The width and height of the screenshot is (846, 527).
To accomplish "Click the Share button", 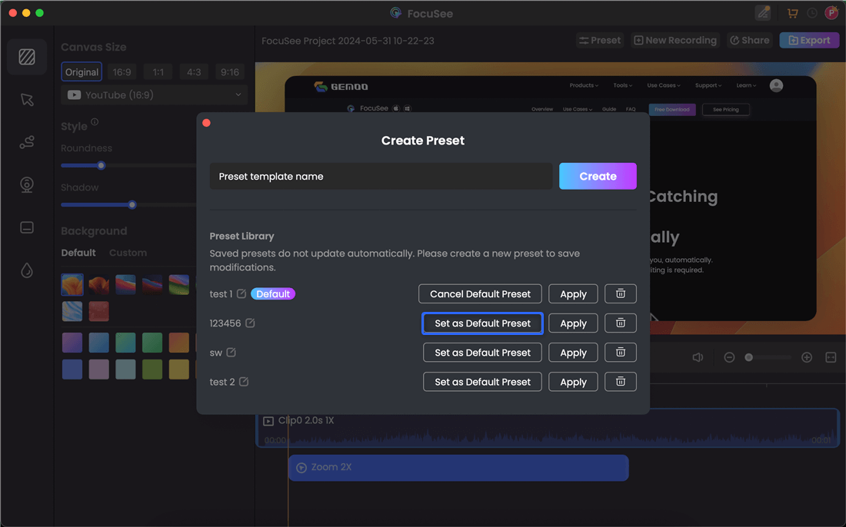I will click(x=749, y=41).
